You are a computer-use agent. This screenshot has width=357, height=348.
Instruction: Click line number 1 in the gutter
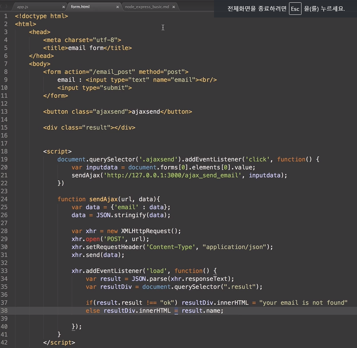tap(6, 16)
